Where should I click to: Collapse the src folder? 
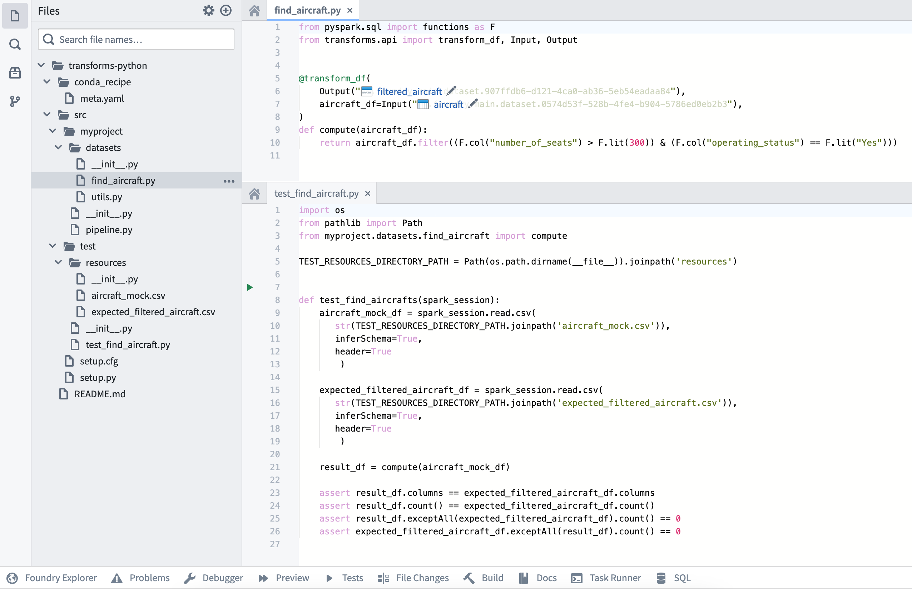coord(47,114)
